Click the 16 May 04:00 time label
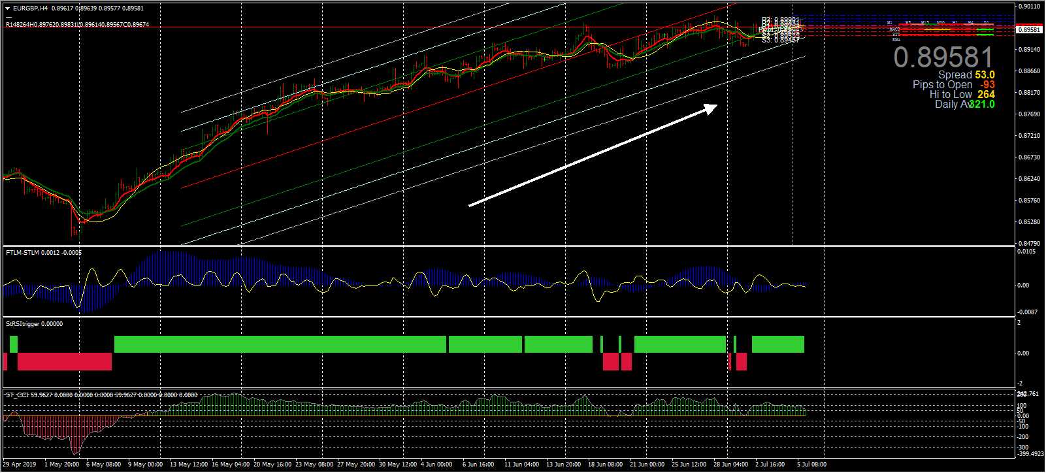 tap(231, 465)
